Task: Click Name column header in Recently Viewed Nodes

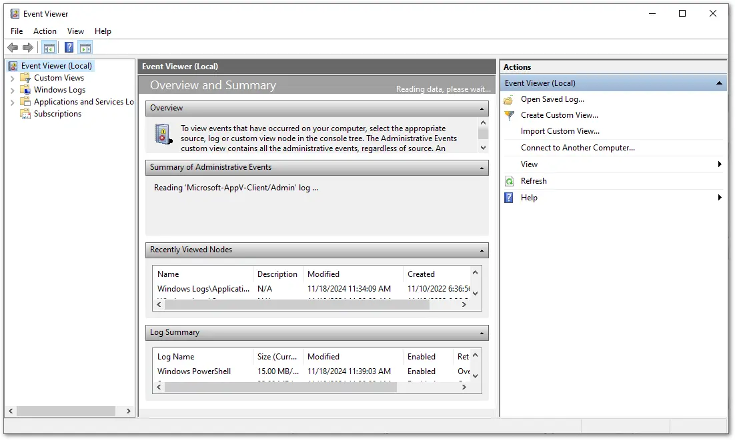Action: click(203, 274)
